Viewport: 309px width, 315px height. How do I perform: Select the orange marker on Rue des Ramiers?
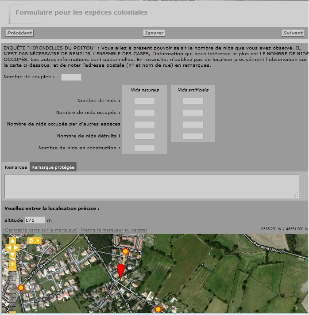158,309
